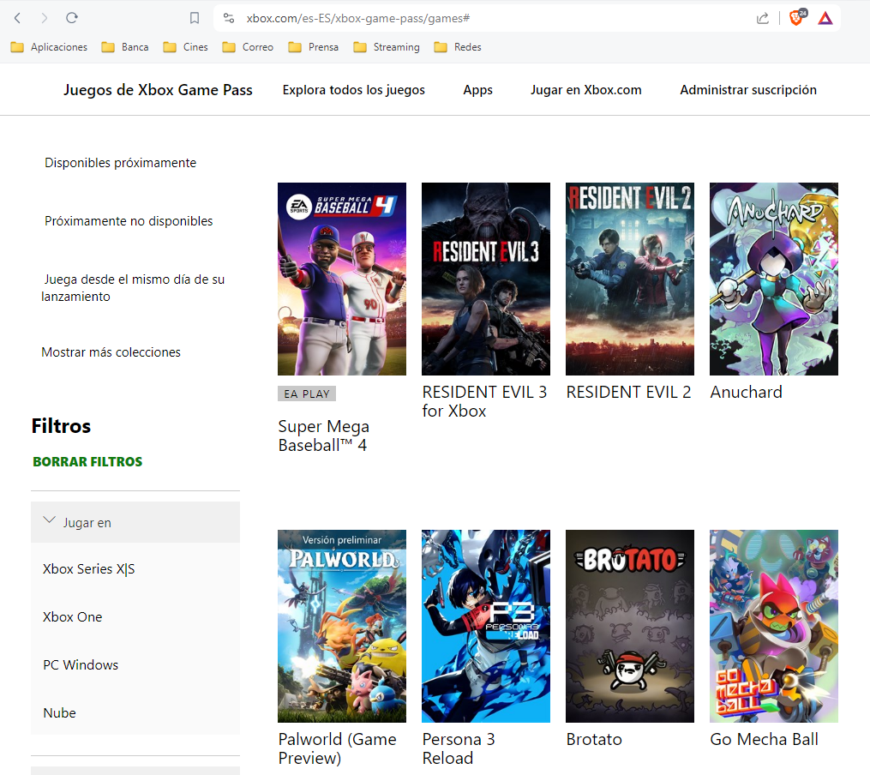Open Resident Evil 2 cover art
This screenshot has width=870, height=775.
click(630, 279)
